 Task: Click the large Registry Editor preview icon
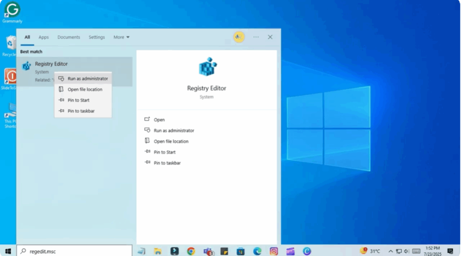(x=207, y=67)
